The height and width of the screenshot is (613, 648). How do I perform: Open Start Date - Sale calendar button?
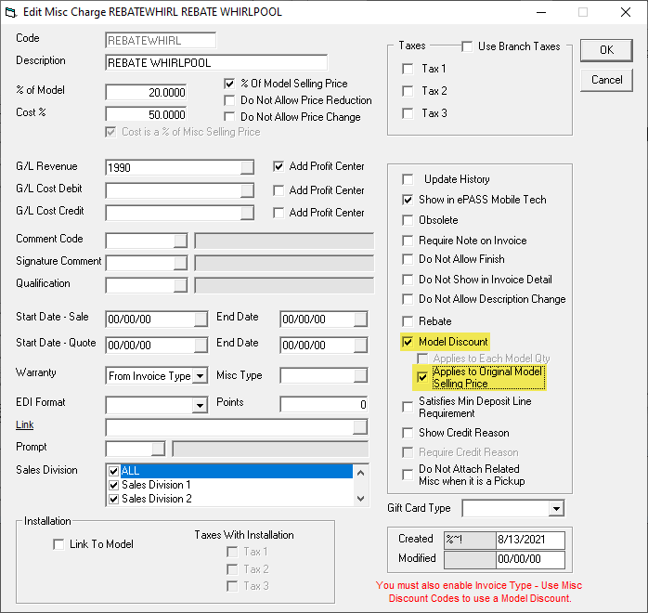(x=201, y=320)
